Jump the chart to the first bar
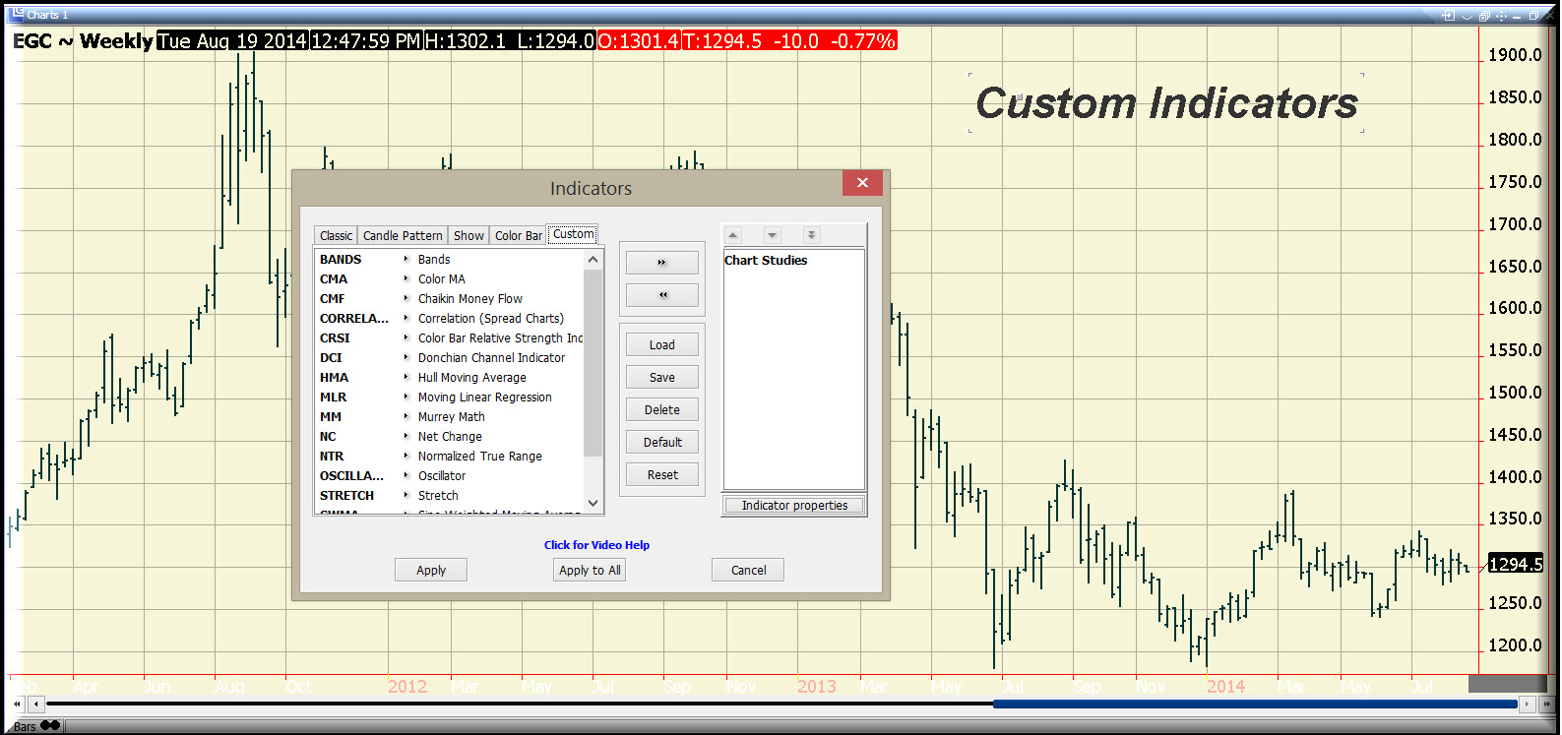Screen dimensions: 1562x735 tap(17, 704)
